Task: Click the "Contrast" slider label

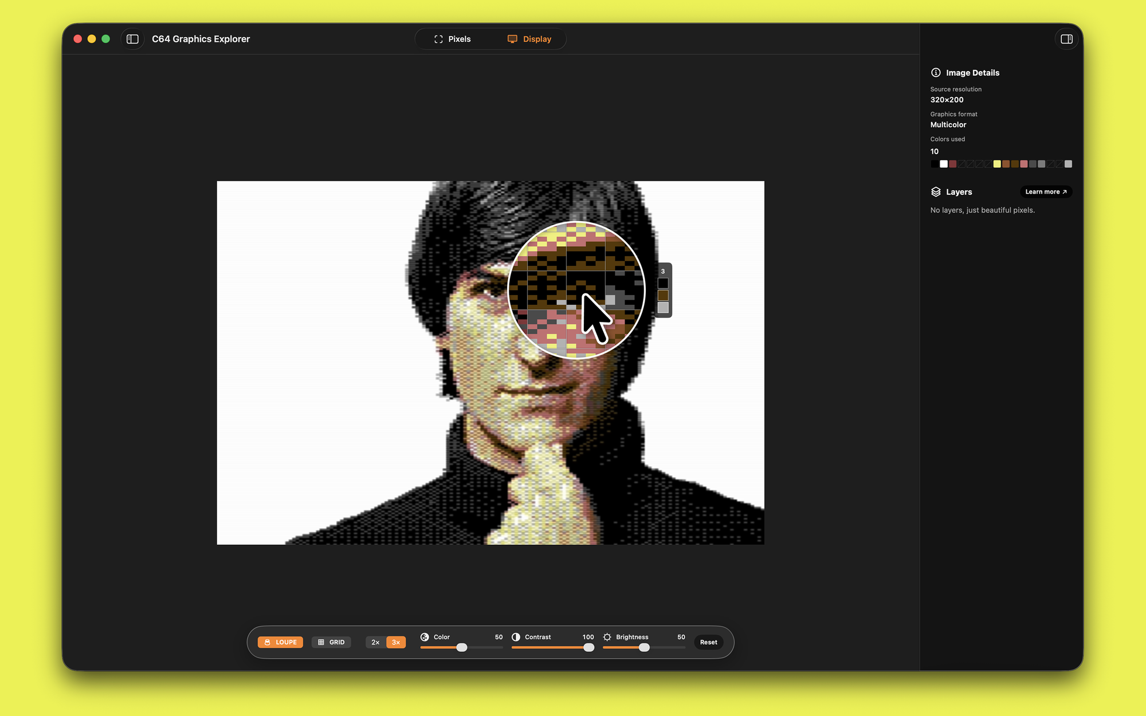Action: point(538,637)
